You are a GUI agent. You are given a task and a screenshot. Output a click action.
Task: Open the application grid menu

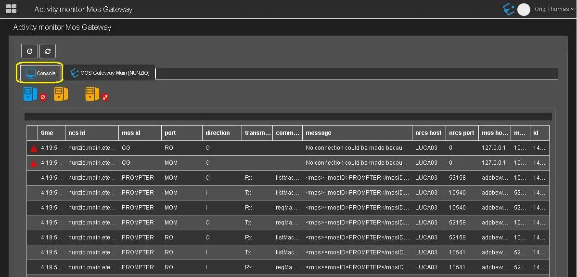click(11, 9)
